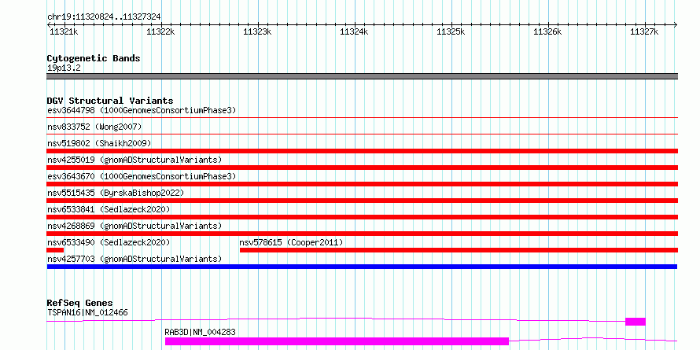This screenshot has width=700, height=350.
Task: Select the gray 19p13.2 cytogenetic band bar
Action: [x=362, y=76]
